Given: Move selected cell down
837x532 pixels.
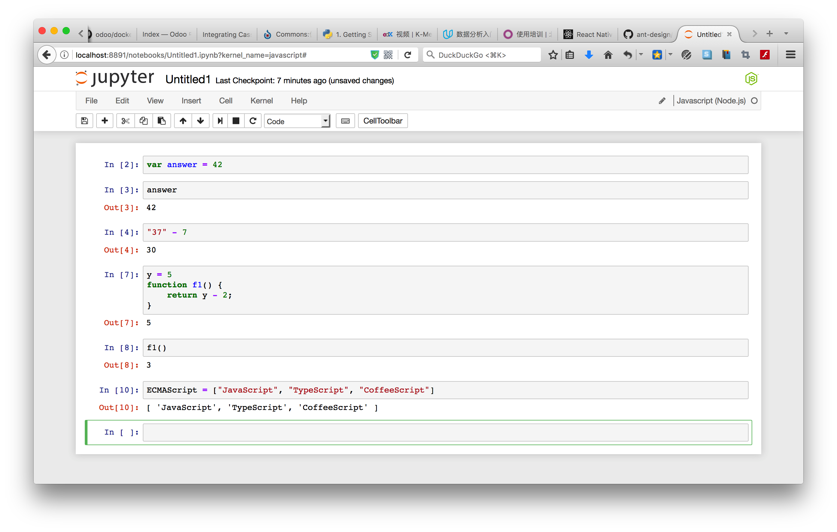Looking at the screenshot, I should (201, 121).
